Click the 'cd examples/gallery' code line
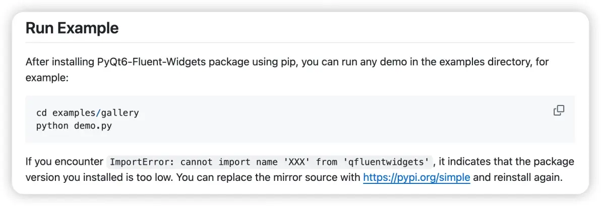This screenshot has height=206, width=601. point(87,113)
